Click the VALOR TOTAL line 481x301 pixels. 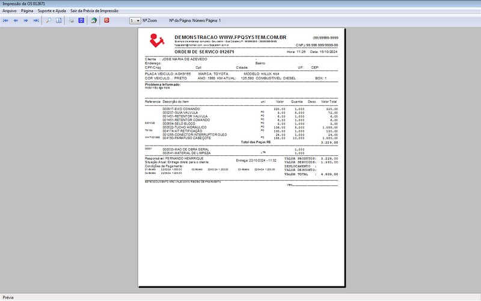point(311,174)
